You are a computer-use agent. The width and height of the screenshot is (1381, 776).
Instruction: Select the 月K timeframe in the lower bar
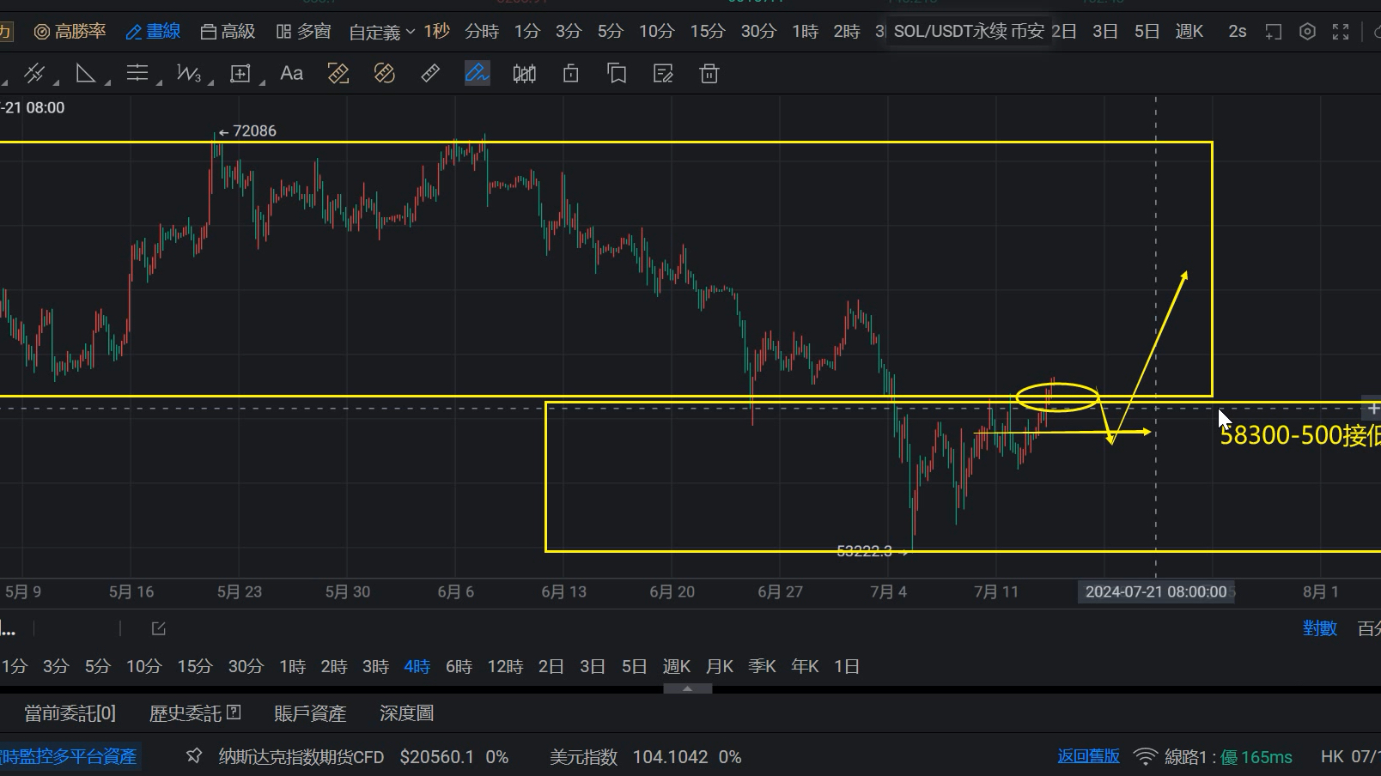click(720, 666)
